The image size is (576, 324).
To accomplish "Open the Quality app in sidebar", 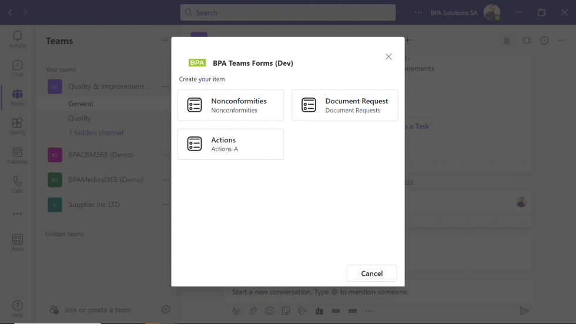I will tap(18, 126).
